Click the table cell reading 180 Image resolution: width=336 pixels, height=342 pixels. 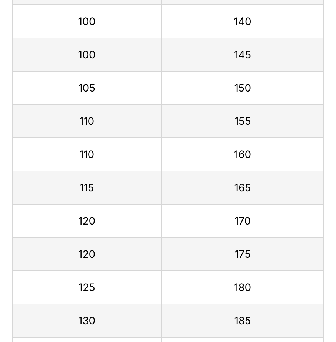(x=243, y=287)
